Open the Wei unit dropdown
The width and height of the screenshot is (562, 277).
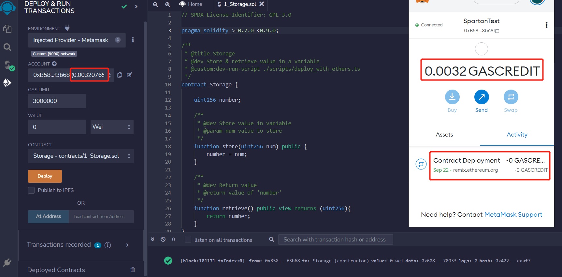tap(112, 127)
